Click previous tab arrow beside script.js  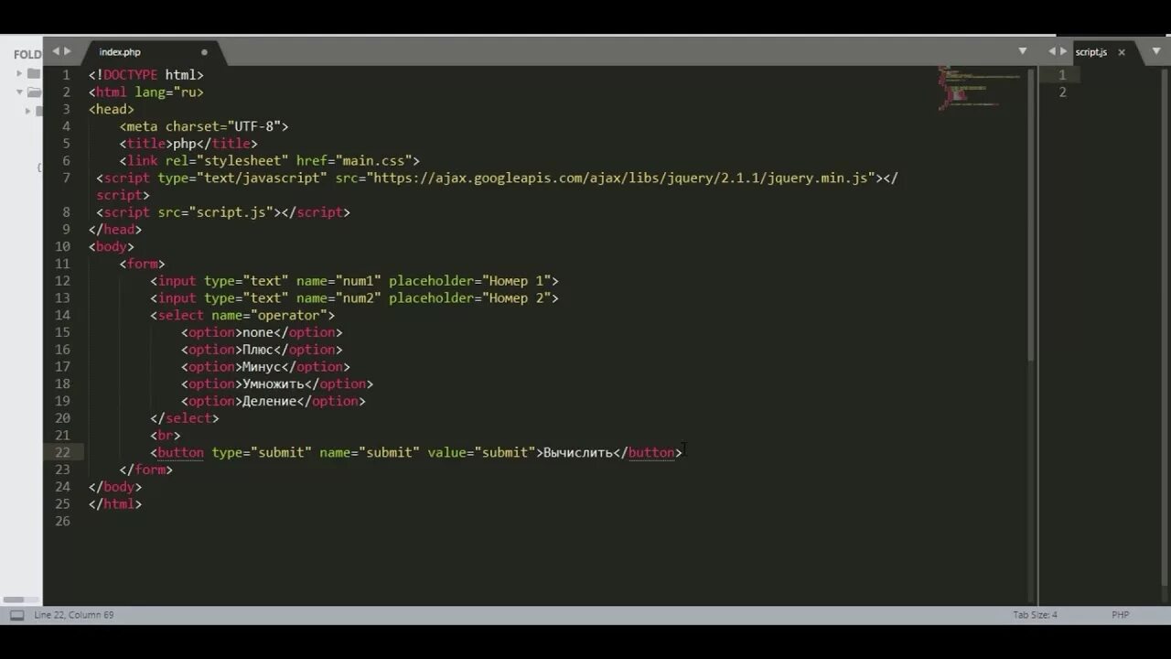(x=1052, y=51)
